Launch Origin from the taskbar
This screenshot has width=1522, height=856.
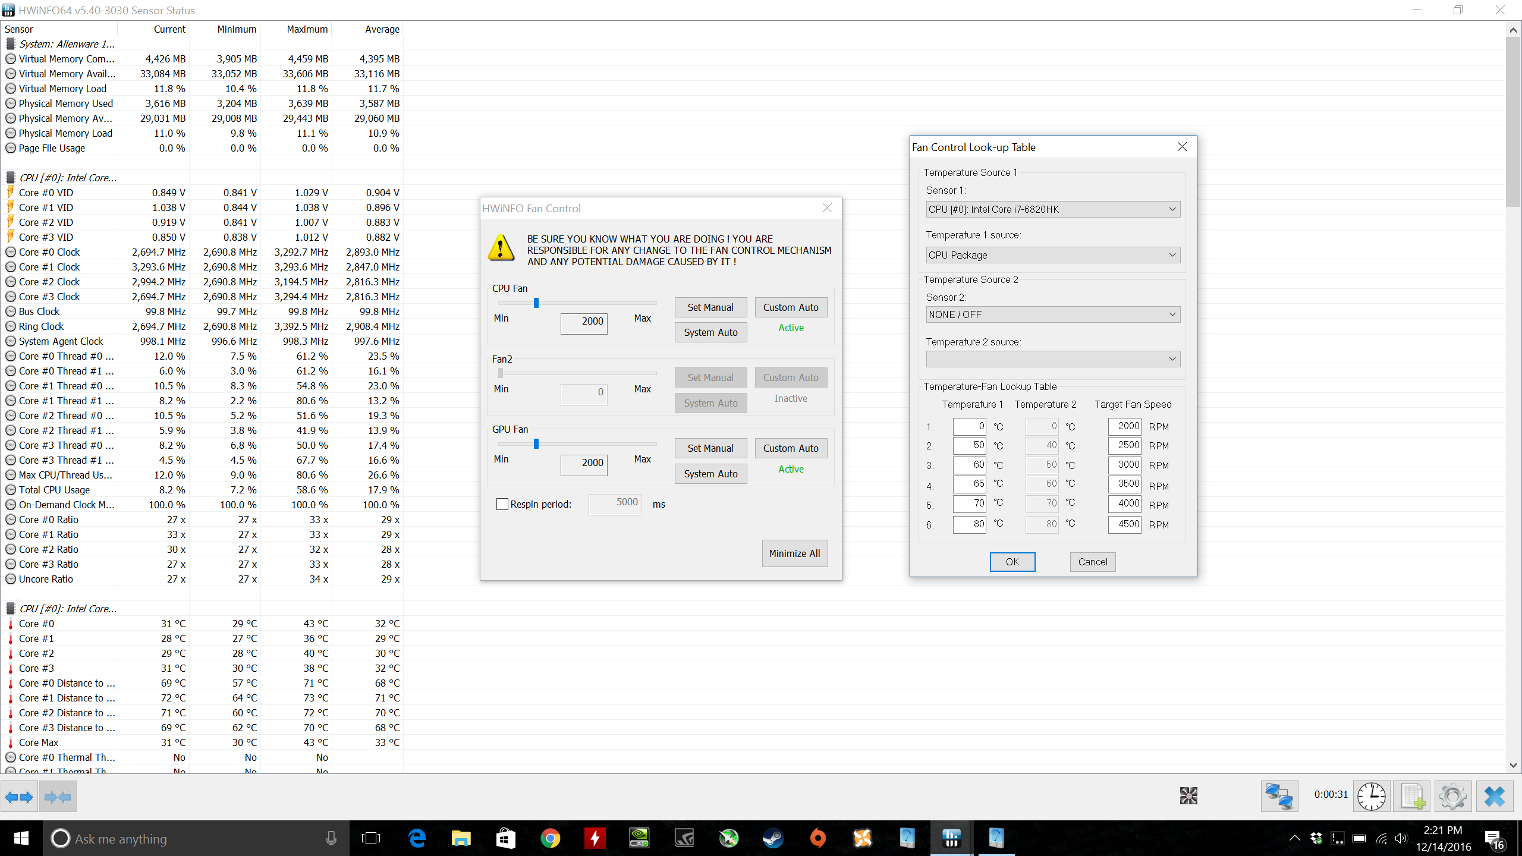point(817,838)
